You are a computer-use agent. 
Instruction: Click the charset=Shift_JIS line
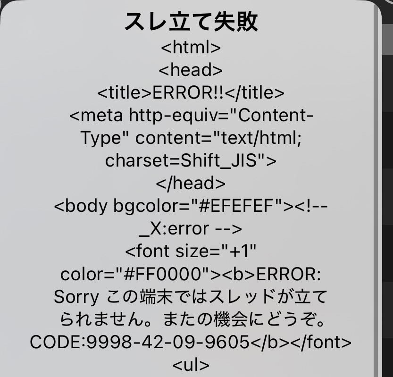click(x=191, y=161)
